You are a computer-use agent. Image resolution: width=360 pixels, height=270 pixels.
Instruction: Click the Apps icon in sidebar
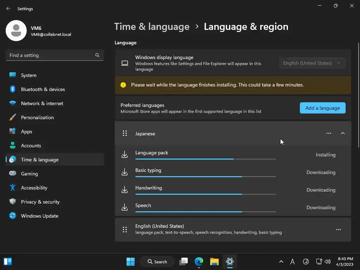pyautogui.click(x=13, y=131)
